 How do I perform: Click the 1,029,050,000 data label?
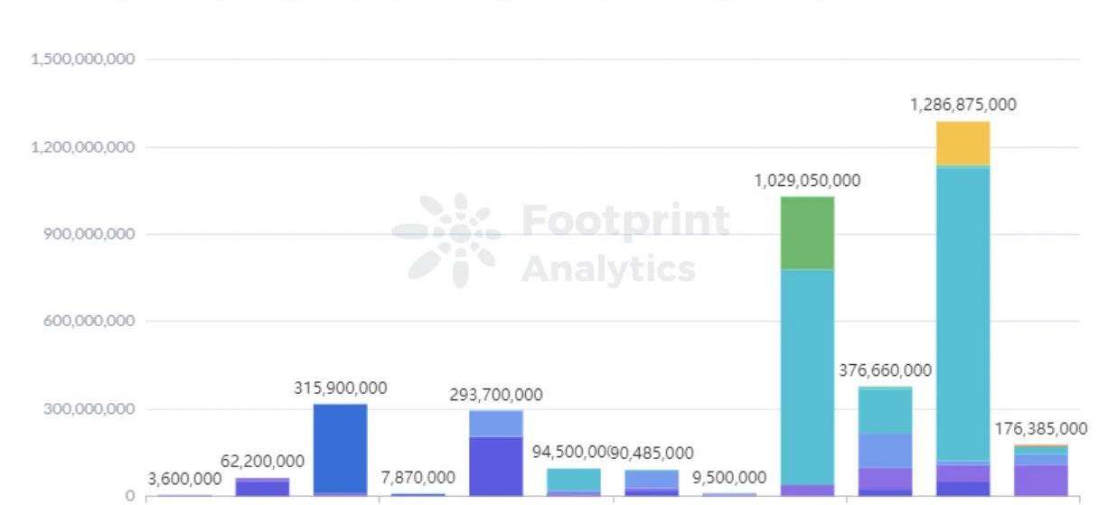point(807,181)
